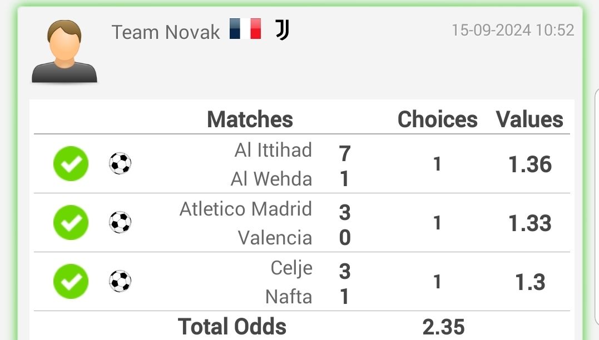This screenshot has height=340, width=599.
Task: Open the Team Novak profile name
Action: pyautogui.click(x=165, y=32)
